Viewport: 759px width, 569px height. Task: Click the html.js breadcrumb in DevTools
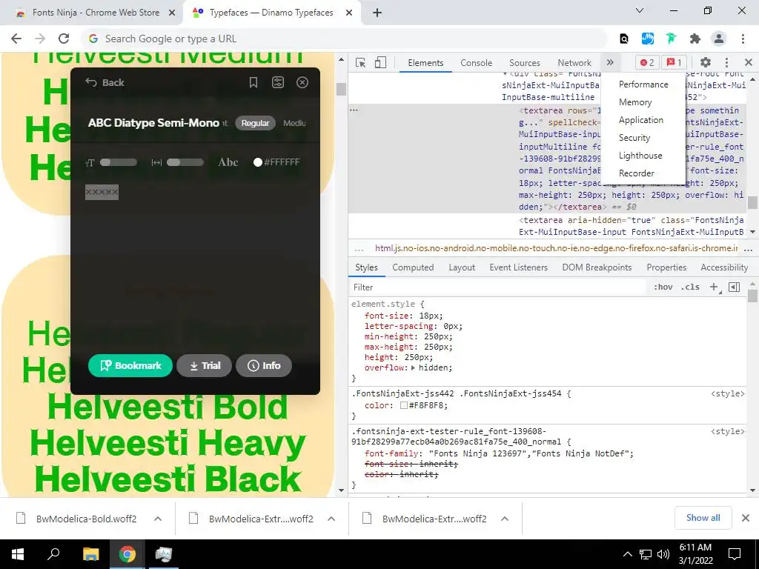pos(557,249)
